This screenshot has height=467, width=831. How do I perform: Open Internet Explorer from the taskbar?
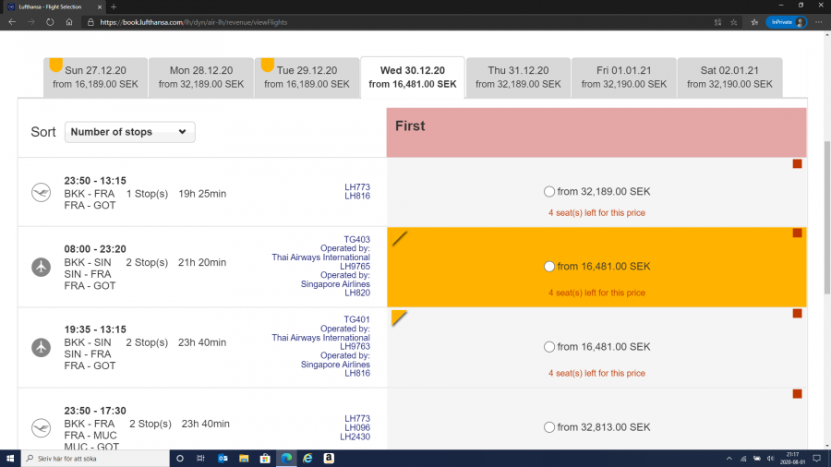pos(307,459)
